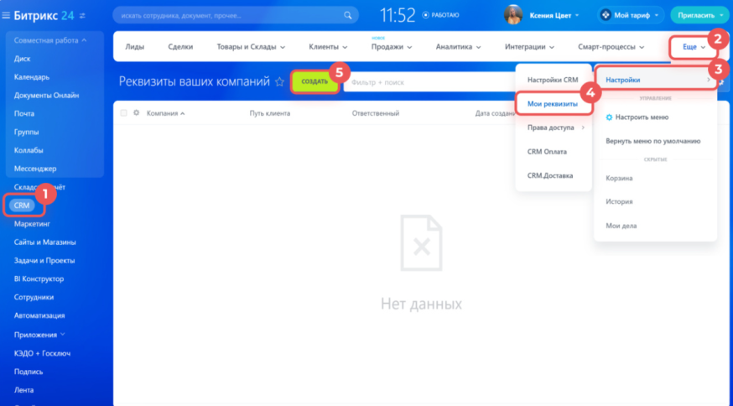Expand the Приложения sidebar section
The width and height of the screenshot is (733, 406).
(39, 335)
